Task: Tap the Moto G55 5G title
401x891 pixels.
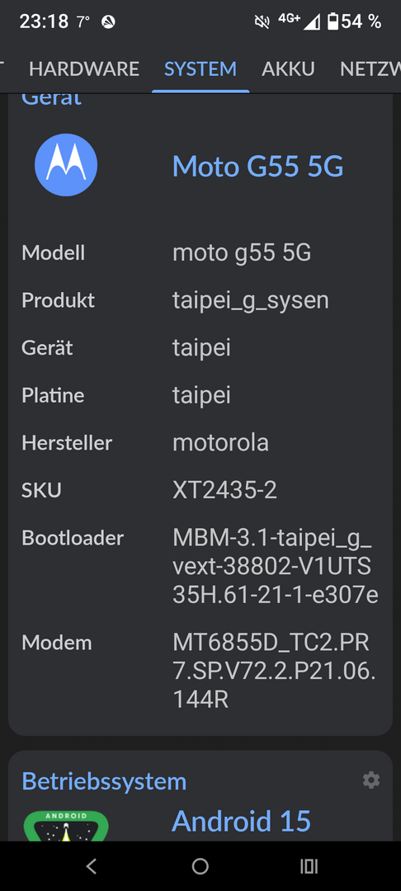Action: (258, 167)
